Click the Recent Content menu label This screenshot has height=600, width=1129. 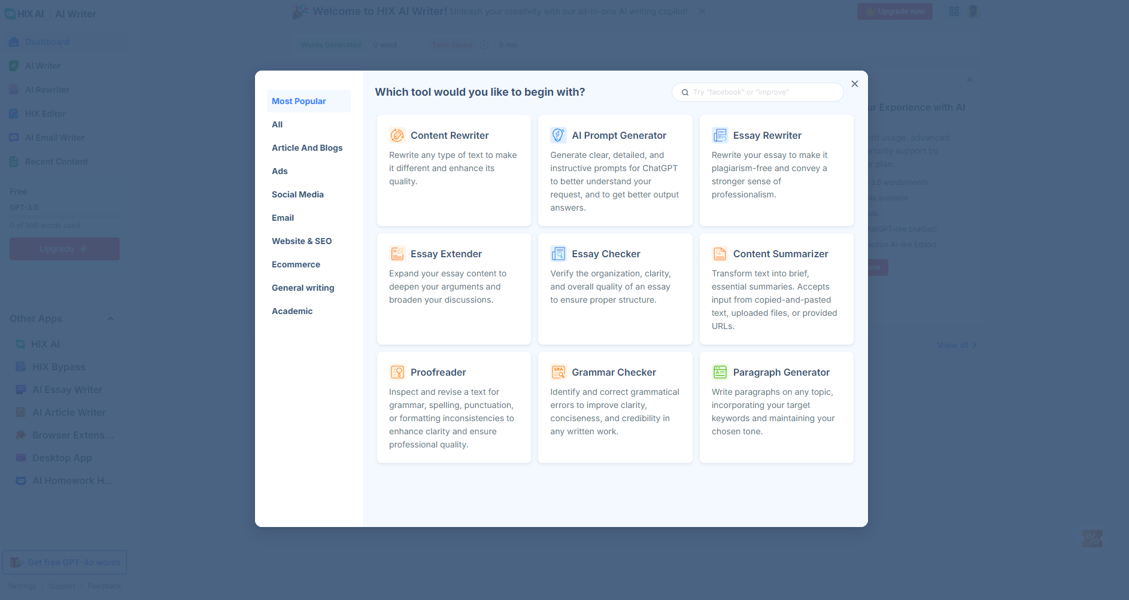pos(56,162)
